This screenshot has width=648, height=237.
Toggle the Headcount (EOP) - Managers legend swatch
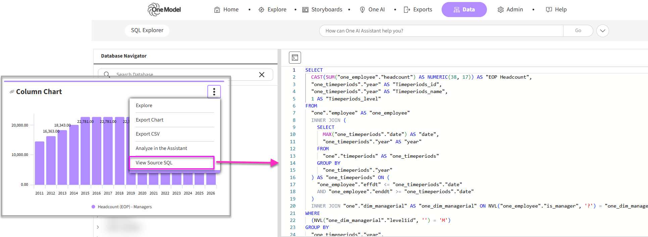(93, 207)
